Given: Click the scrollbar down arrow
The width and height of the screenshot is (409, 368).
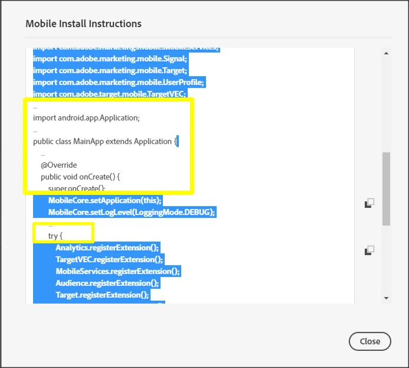Looking at the screenshot, I should (x=387, y=298).
